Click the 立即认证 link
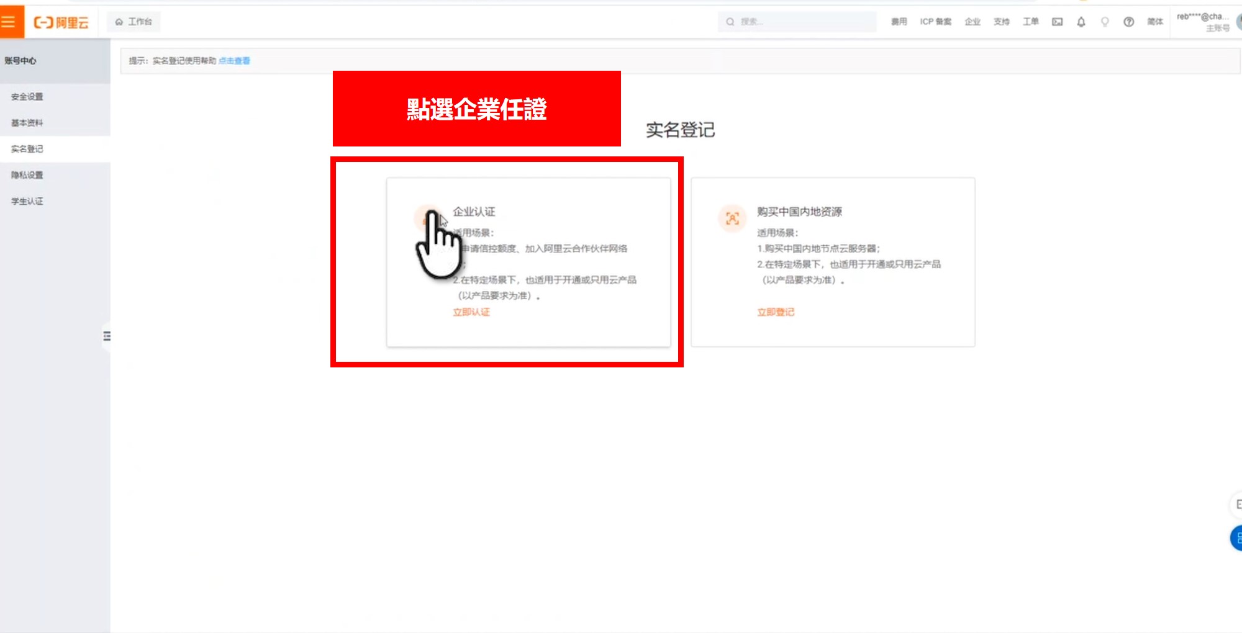The width and height of the screenshot is (1242, 633). [471, 312]
